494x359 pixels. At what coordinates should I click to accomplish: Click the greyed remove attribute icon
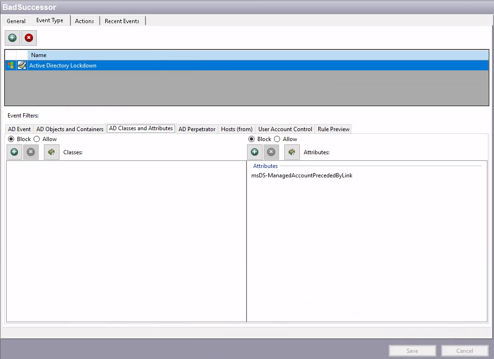click(271, 152)
